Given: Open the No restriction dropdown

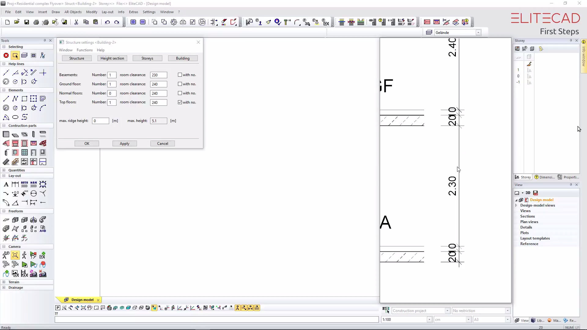Looking at the screenshot, I should (x=508, y=311).
